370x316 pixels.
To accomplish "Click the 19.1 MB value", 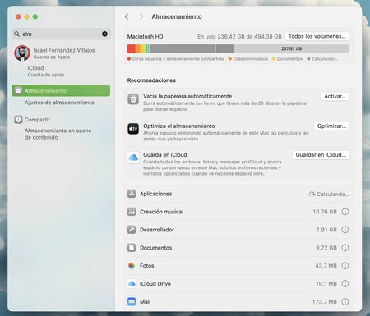I will [326, 284].
